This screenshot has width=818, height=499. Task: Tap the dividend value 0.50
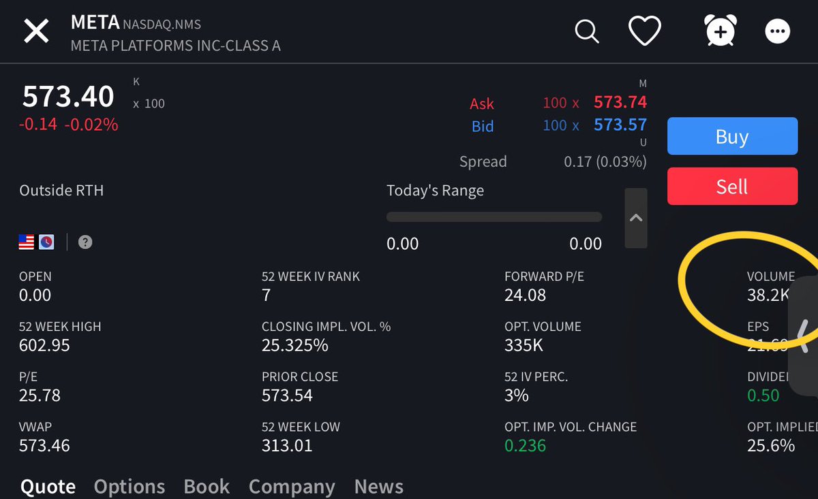pos(763,395)
